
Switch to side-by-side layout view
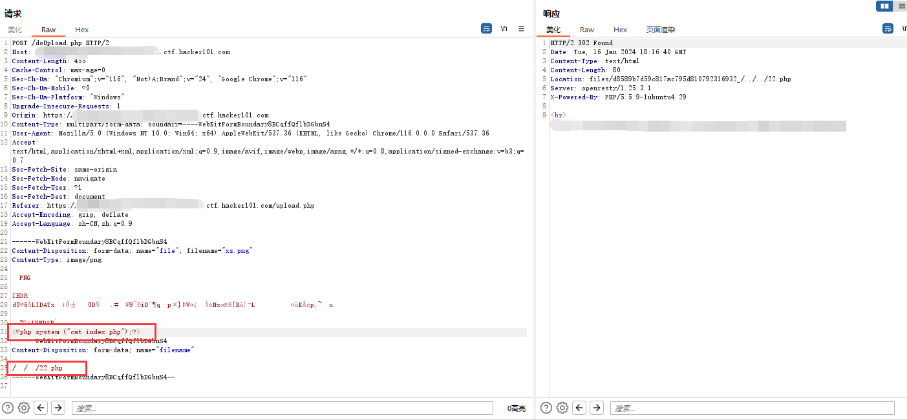click(884, 6)
